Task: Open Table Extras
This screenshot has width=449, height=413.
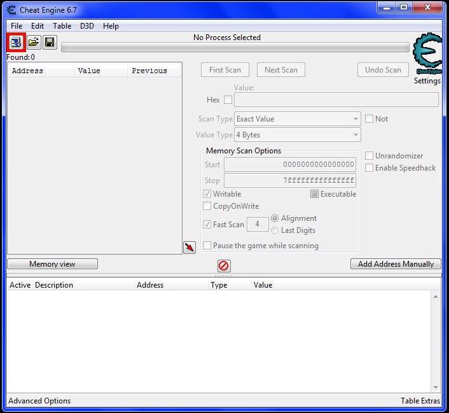Action: [420, 401]
